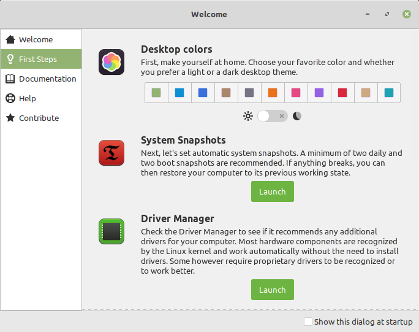
Task: Enable Show this dialog at startup checkbox
Action: point(308,322)
